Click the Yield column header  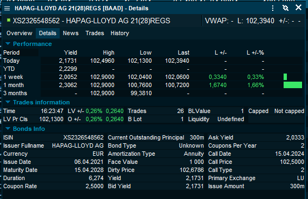(x=70, y=52)
